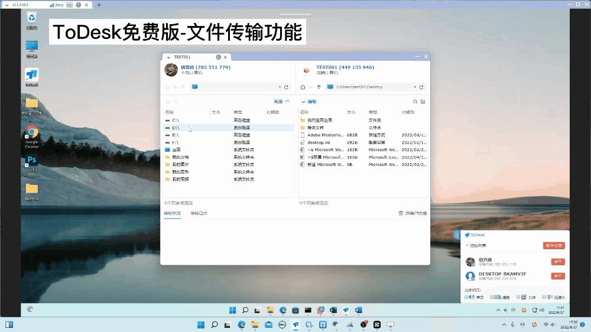591x332 pixels.
Task: Click the 0ms latency indicator
Action: point(57,5)
